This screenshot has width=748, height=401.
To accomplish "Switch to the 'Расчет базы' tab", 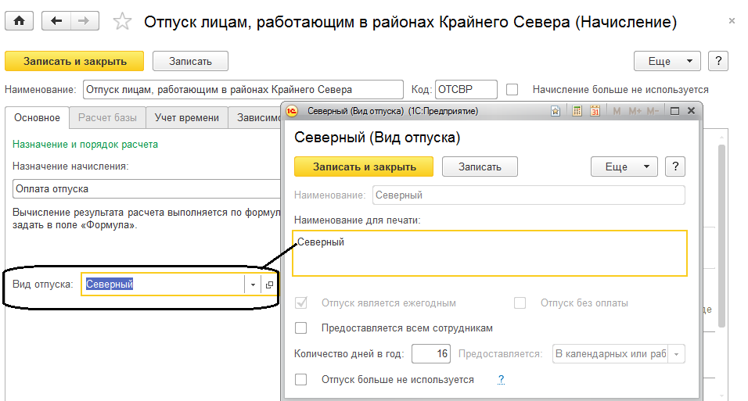I will click(x=108, y=118).
